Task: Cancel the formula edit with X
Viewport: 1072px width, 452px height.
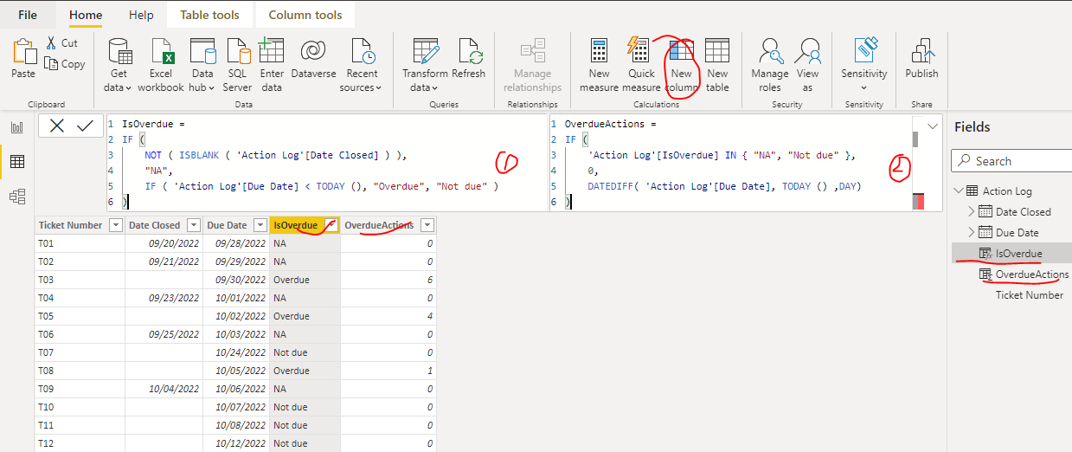Action: coord(57,126)
